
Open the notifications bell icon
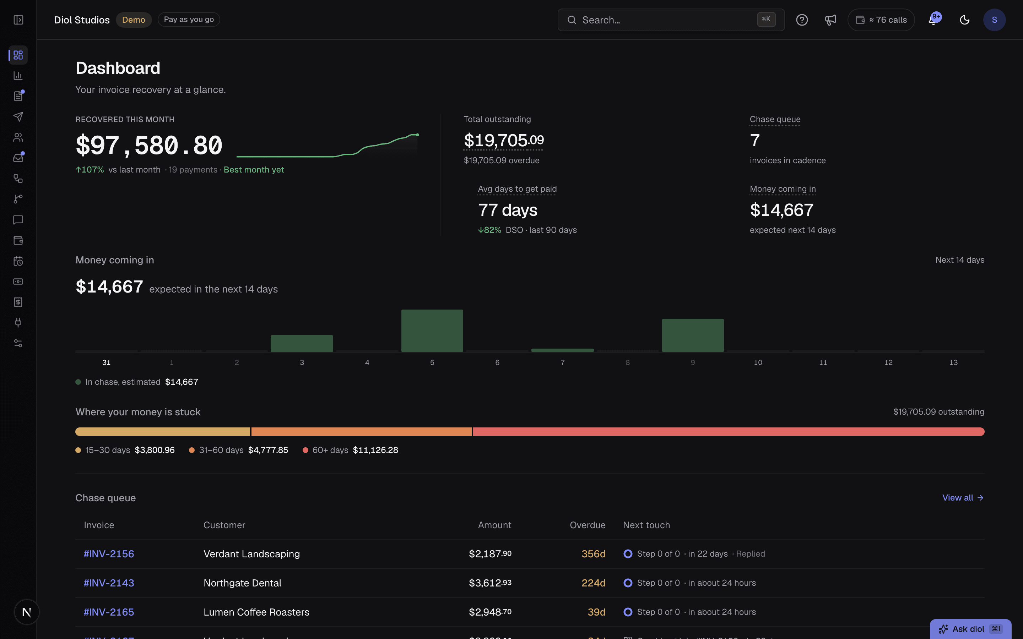pos(933,20)
